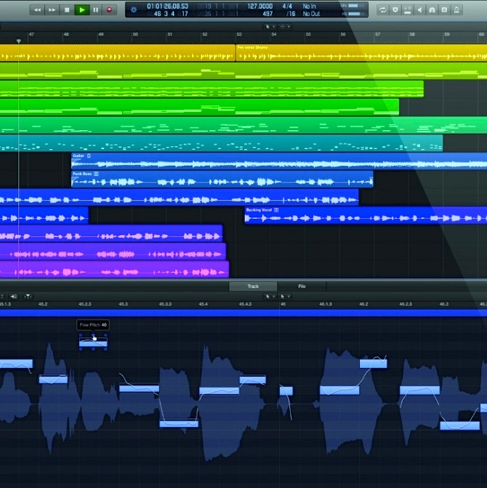Screen dimensions: 487x488
Task: Click the fast forward transport button
Action: (x=52, y=10)
